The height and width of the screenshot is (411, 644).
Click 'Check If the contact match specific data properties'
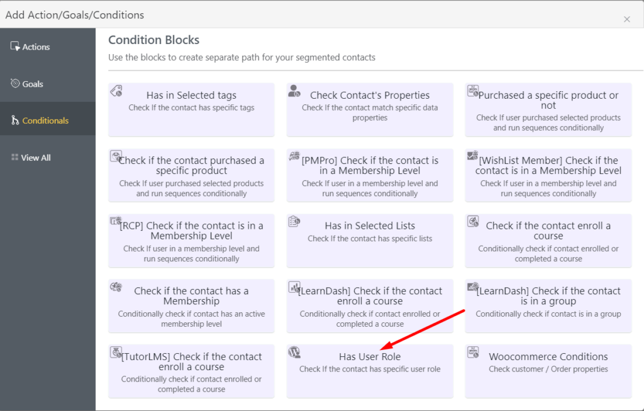click(370, 112)
